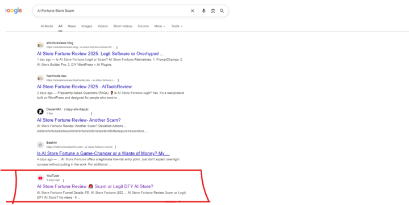The width and height of the screenshot is (409, 205).
Task: Switch to News tab
Action: 72,26
